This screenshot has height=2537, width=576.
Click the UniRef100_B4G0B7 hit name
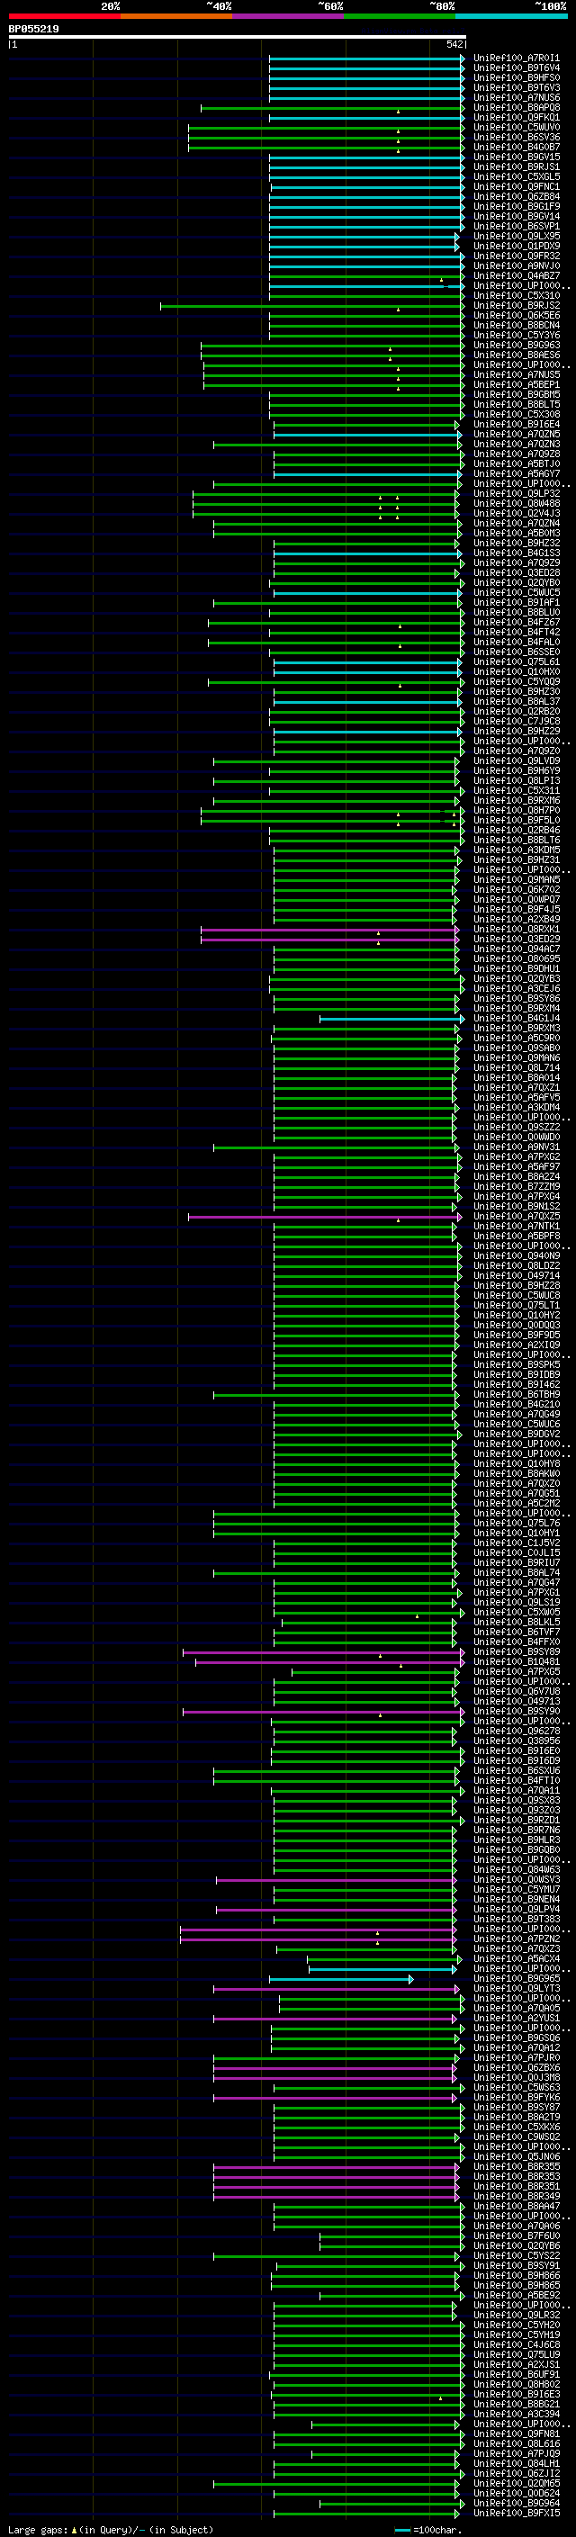coord(517,148)
